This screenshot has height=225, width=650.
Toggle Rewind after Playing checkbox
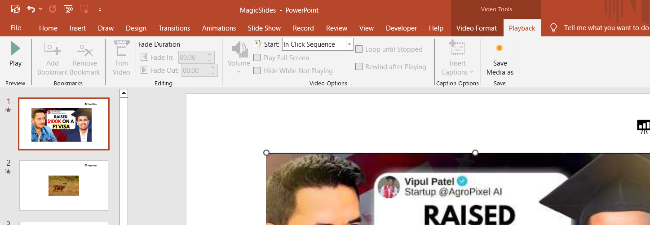coord(359,66)
